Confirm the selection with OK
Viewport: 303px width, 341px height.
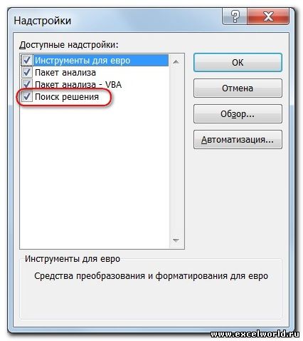click(x=238, y=63)
